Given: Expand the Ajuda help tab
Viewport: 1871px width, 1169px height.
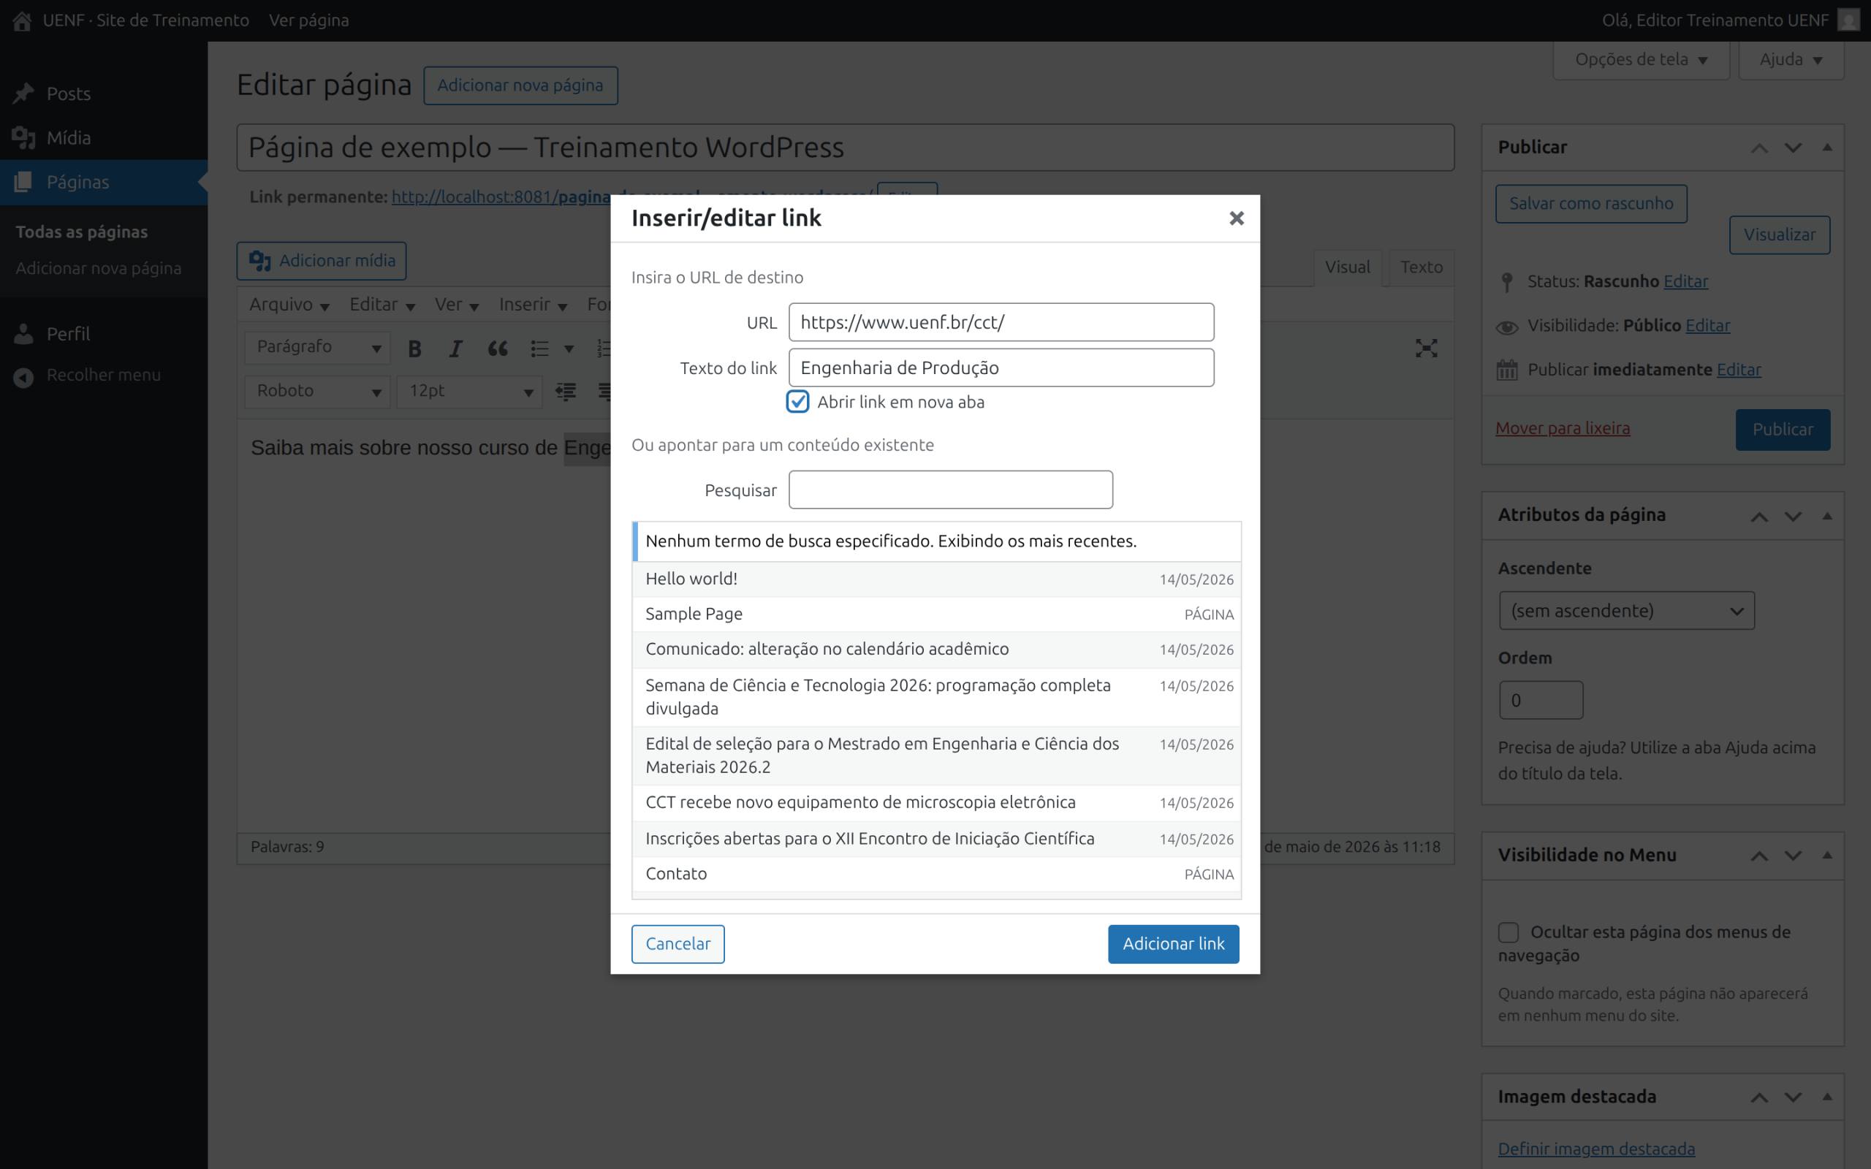Looking at the screenshot, I should coord(1791,59).
